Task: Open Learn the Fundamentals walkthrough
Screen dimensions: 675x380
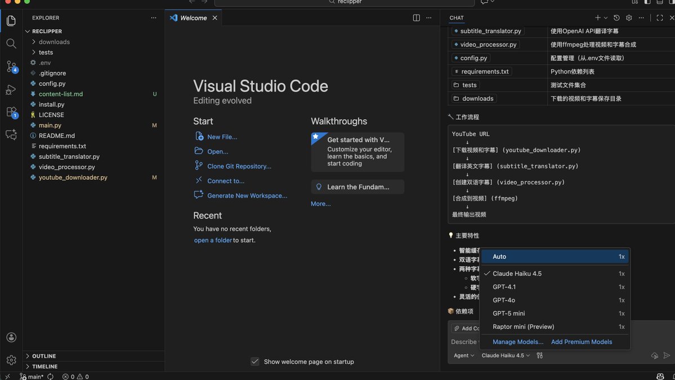Action: (x=357, y=187)
